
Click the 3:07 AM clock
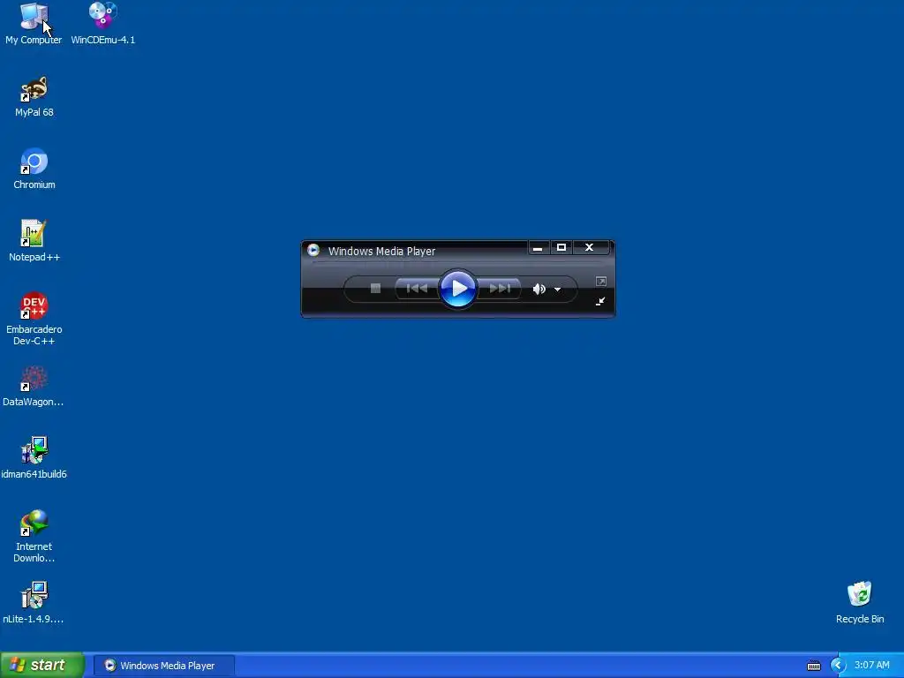click(871, 666)
